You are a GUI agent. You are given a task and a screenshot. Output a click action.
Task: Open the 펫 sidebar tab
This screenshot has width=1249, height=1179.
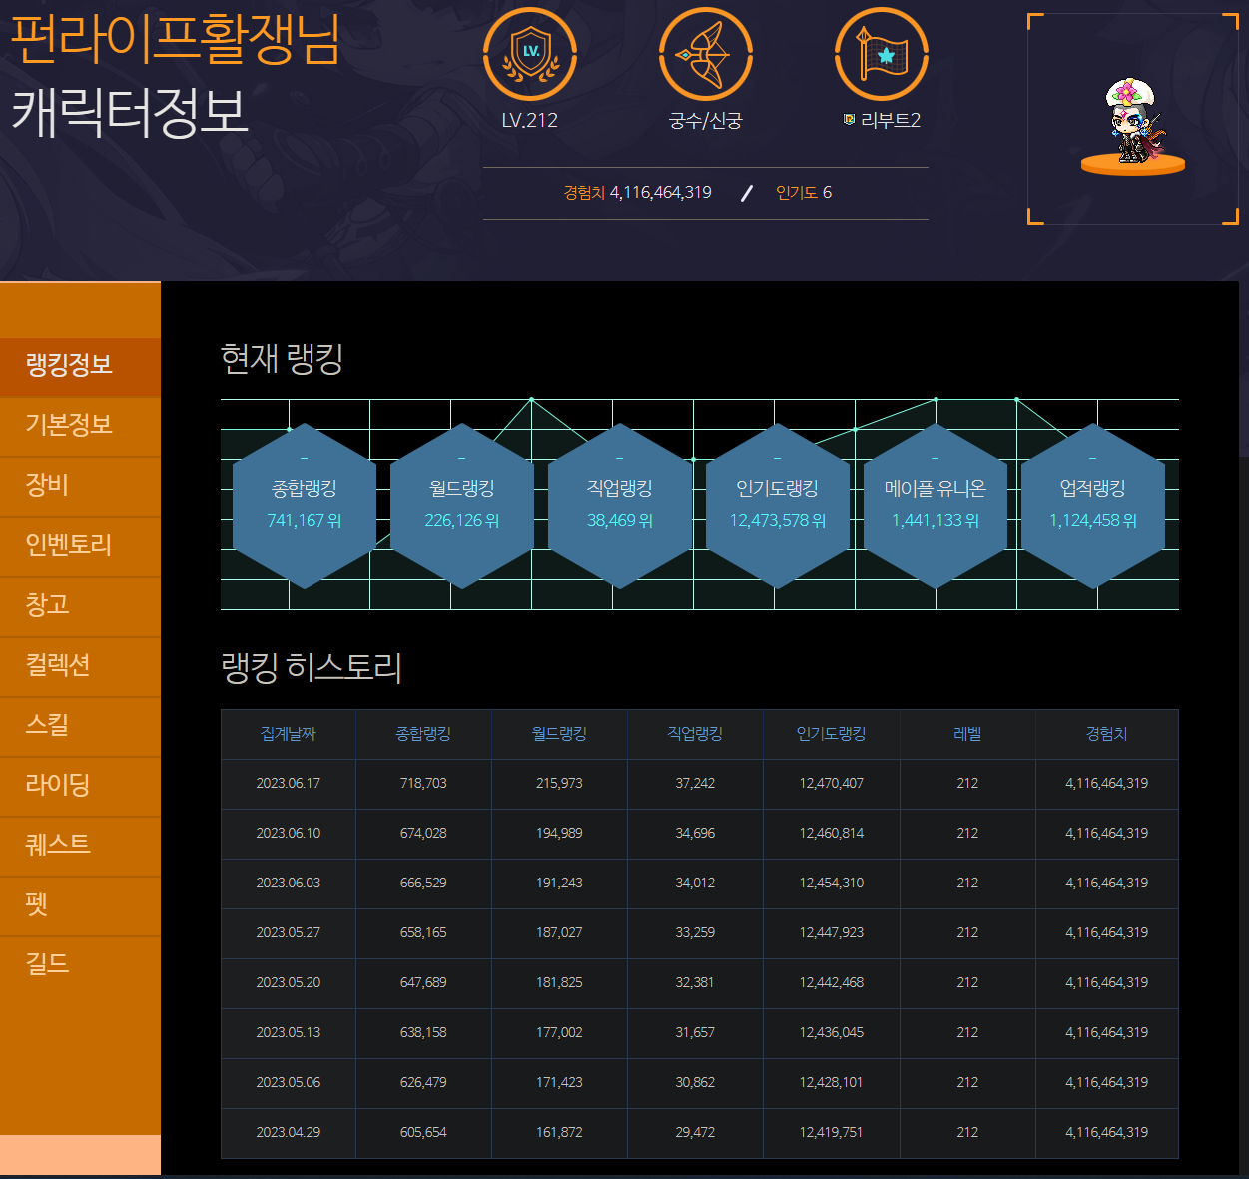tap(80, 906)
